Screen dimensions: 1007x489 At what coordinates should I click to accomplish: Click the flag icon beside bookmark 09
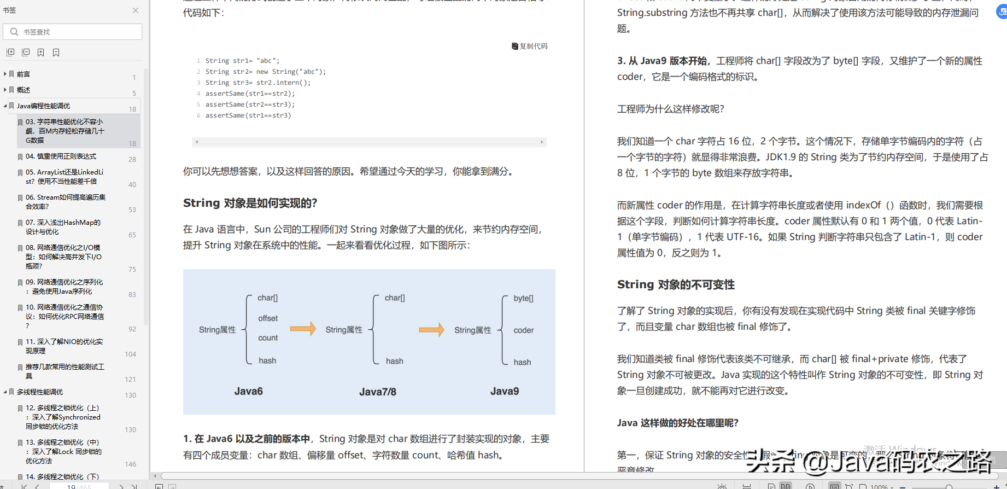click(x=20, y=282)
